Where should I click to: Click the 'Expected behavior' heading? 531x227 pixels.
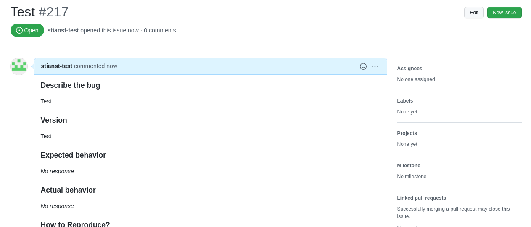(x=73, y=155)
